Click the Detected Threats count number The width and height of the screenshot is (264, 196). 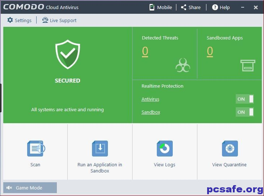coord(145,52)
